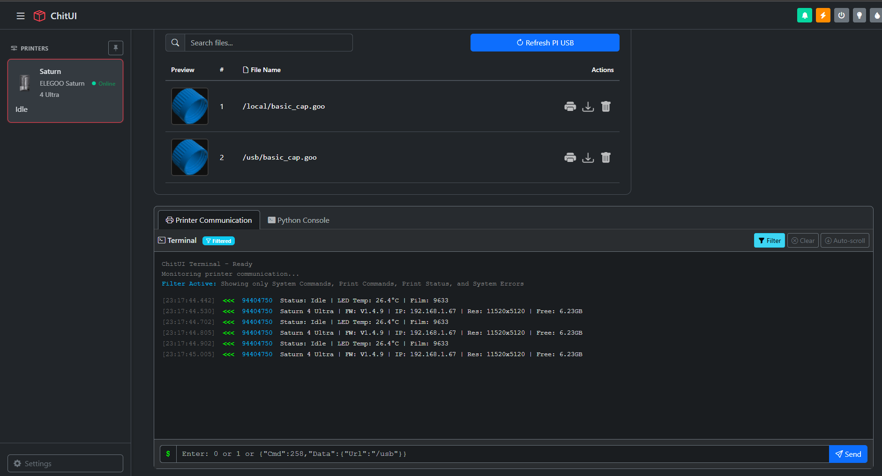Print the /local/basic_cap.goo file
The height and width of the screenshot is (476, 882).
(x=570, y=106)
